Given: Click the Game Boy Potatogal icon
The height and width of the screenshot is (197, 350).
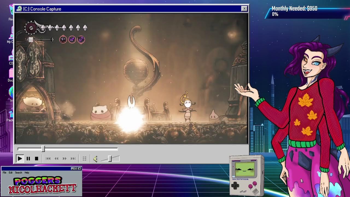Looking at the screenshot, I should pos(247,175).
